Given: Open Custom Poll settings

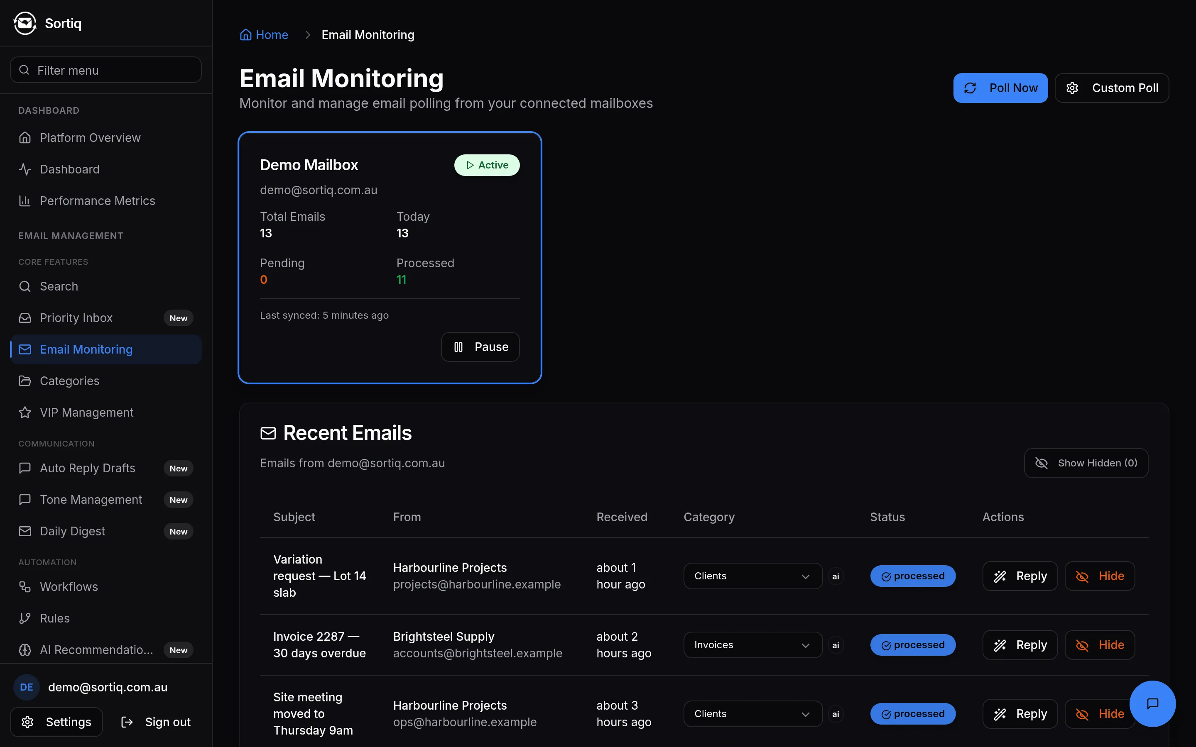Looking at the screenshot, I should [x=1112, y=88].
